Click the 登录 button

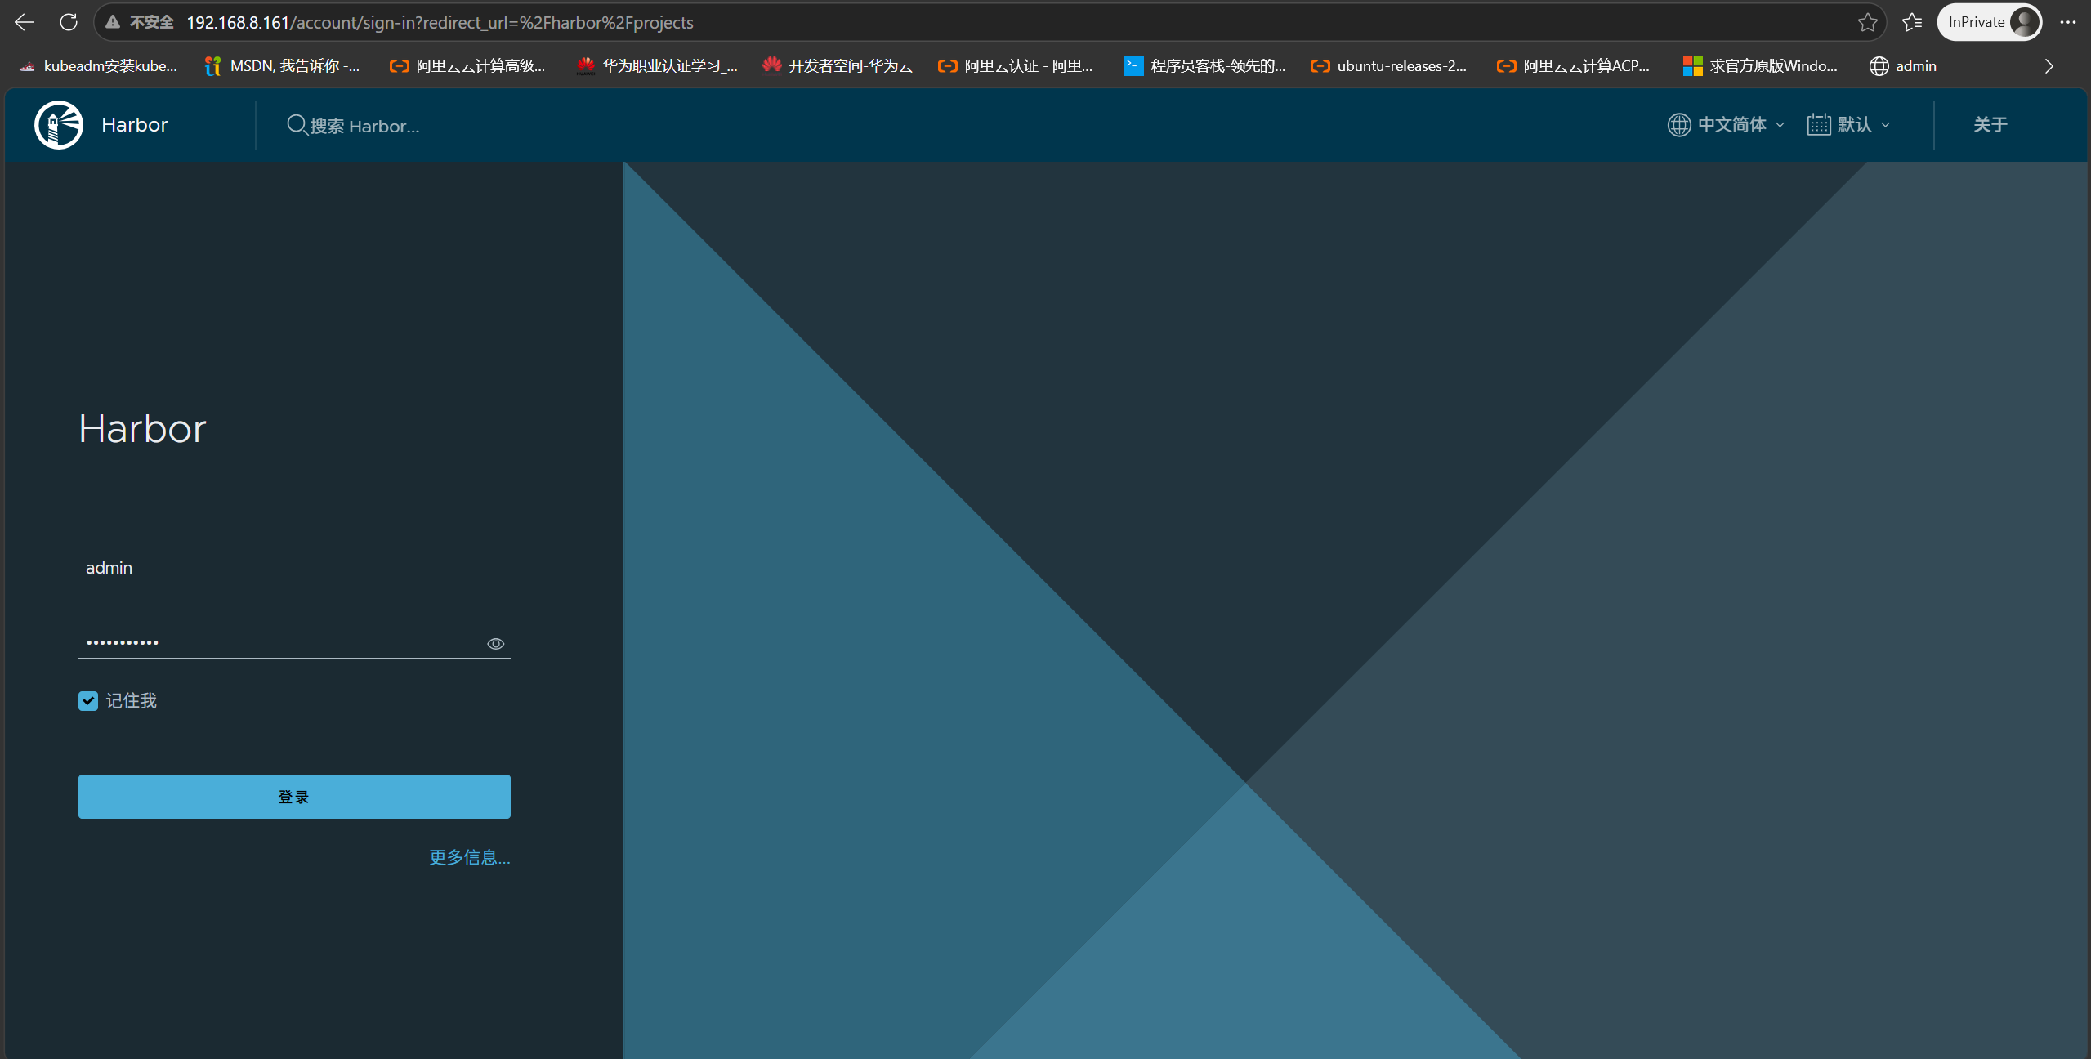pyautogui.click(x=294, y=797)
